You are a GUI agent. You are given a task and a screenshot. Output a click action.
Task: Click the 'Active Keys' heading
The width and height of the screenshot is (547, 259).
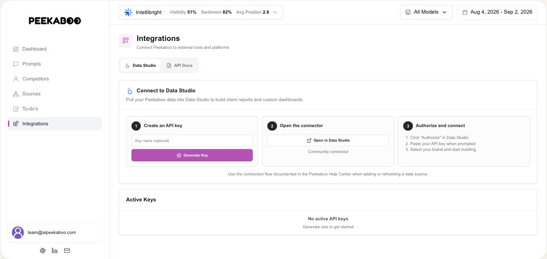pyautogui.click(x=141, y=200)
